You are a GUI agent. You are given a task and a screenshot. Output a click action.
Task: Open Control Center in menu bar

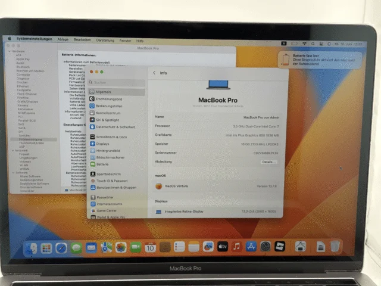(321, 43)
